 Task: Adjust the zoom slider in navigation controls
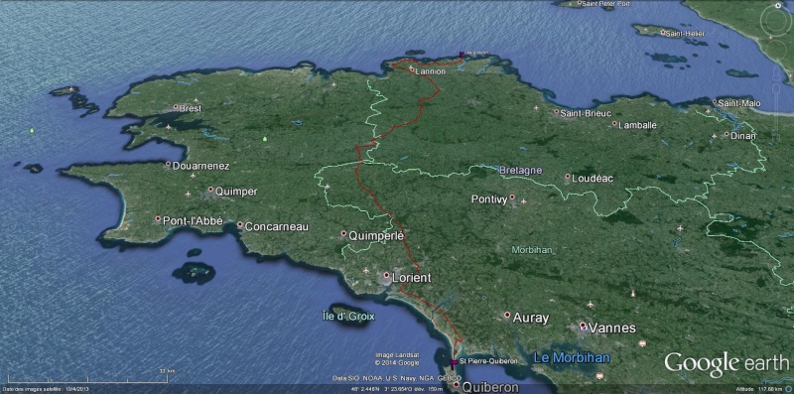[776, 93]
